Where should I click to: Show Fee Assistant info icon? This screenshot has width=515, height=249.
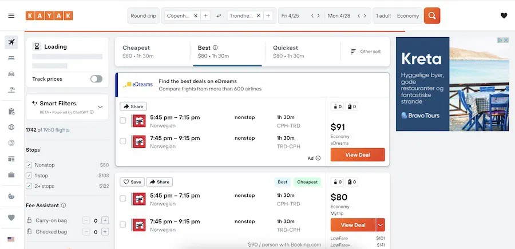coord(64,205)
